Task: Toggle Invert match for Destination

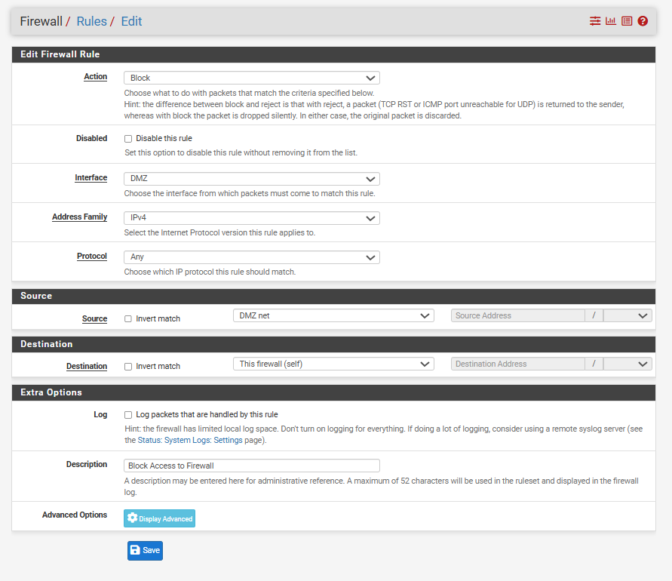Action: pyautogui.click(x=128, y=367)
